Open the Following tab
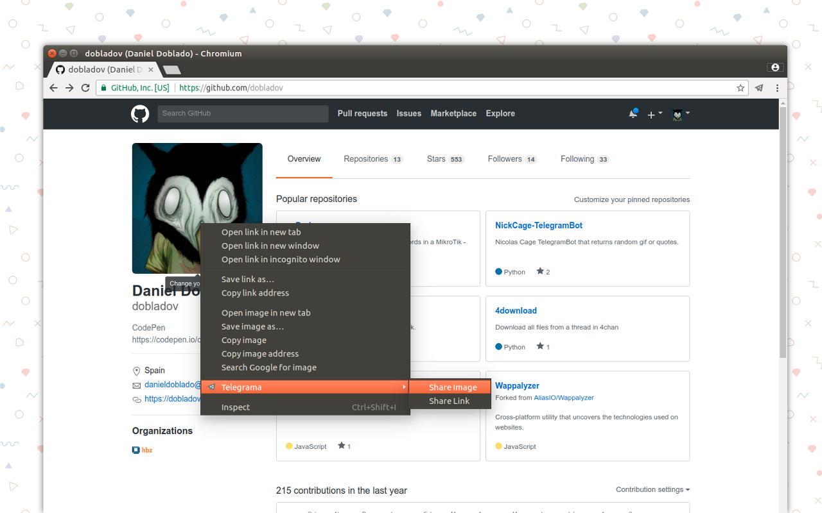The image size is (822, 513). point(584,159)
